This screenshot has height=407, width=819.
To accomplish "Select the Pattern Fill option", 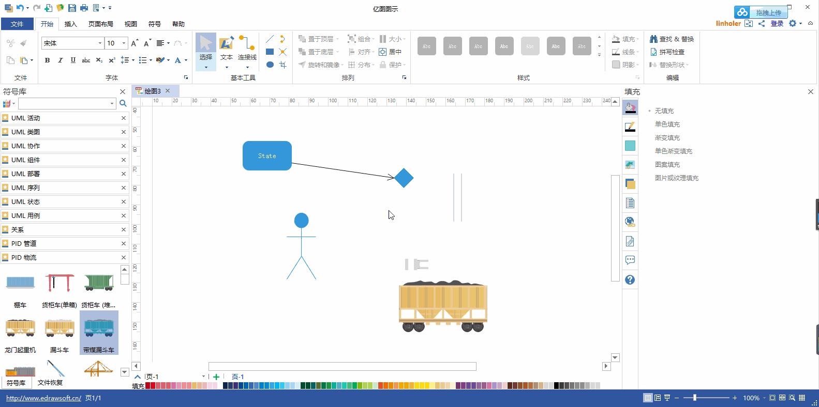I will tap(667, 165).
